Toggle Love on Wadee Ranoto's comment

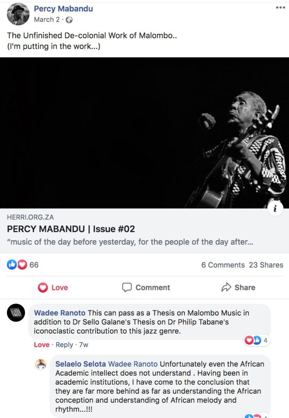[x=41, y=344]
